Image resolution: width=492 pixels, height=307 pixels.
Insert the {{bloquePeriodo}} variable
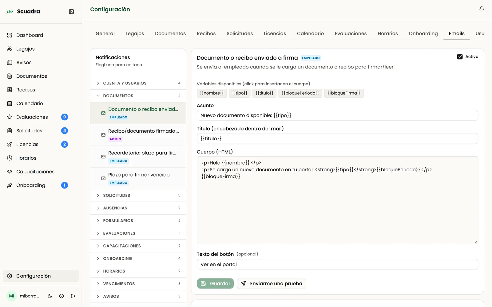(300, 93)
